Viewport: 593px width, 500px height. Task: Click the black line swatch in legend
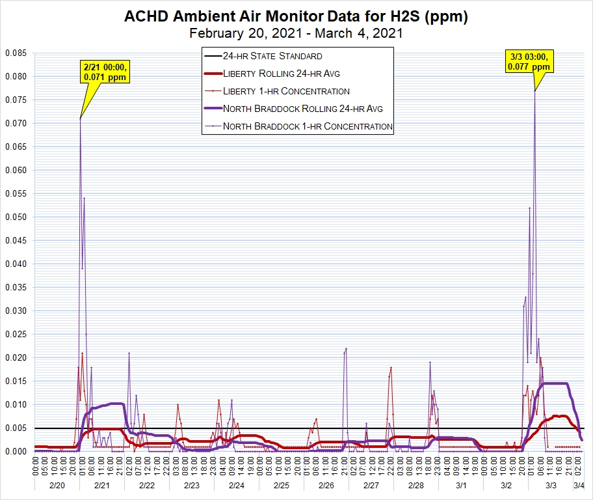coord(212,57)
